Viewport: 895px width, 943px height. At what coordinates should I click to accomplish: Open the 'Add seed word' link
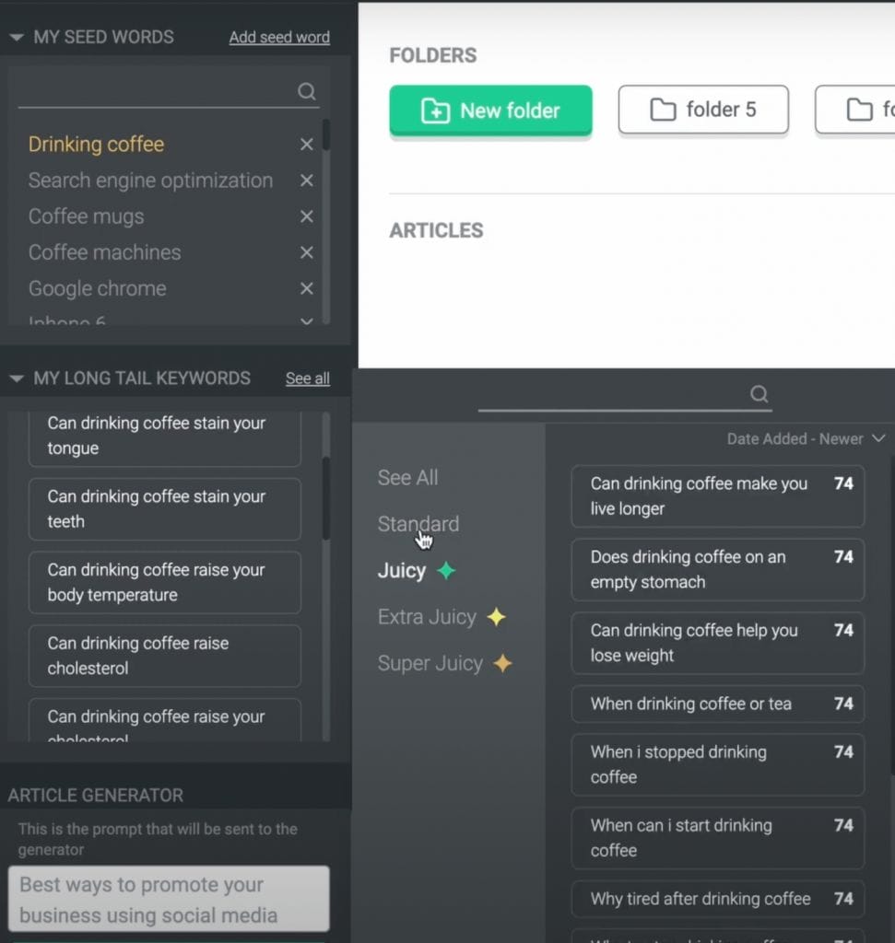pyautogui.click(x=279, y=37)
